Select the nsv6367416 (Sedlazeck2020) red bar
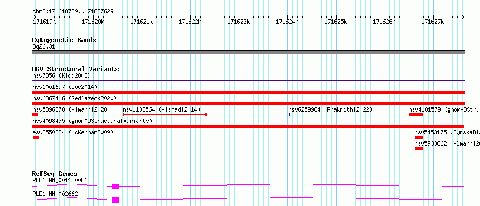This screenshot has height=206, width=480. [x=248, y=104]
